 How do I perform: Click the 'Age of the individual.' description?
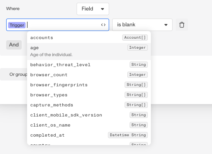coord(51,55)
